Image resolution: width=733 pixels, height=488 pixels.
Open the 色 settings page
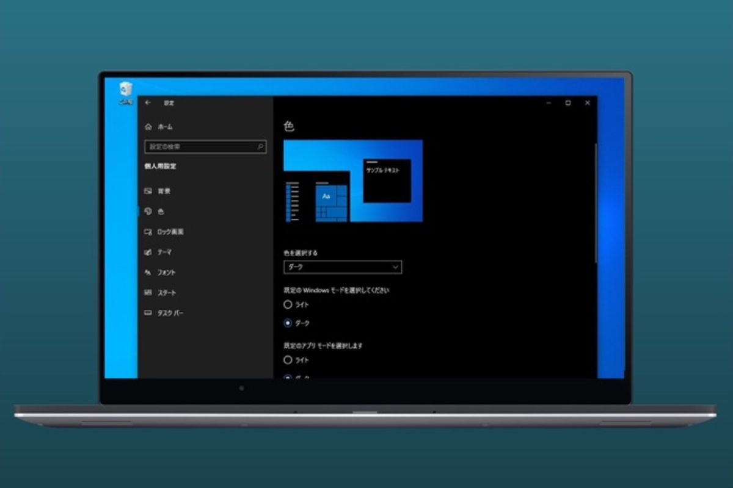[x=154, y=212]
